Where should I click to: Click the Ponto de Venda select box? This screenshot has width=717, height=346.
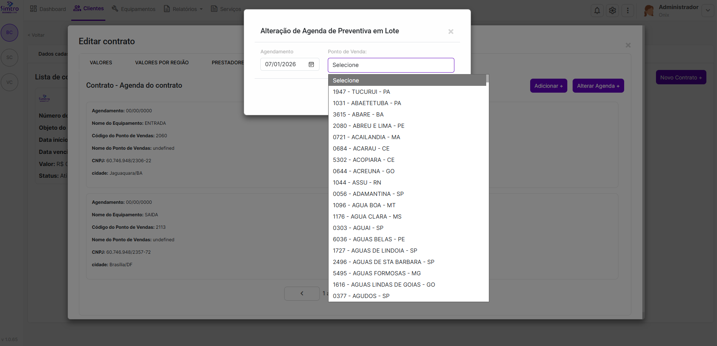click(x=391, y=65)
